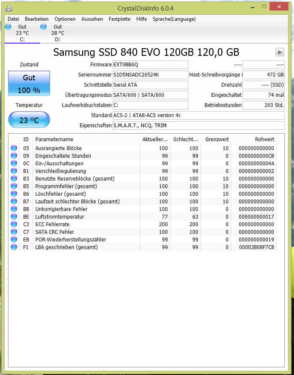Click the Schlecht... column header

coord(186,139)
